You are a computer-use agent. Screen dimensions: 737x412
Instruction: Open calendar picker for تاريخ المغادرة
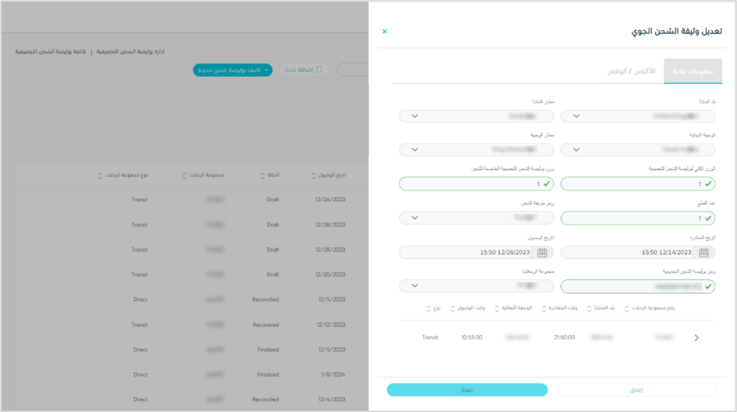click(704, 253)
